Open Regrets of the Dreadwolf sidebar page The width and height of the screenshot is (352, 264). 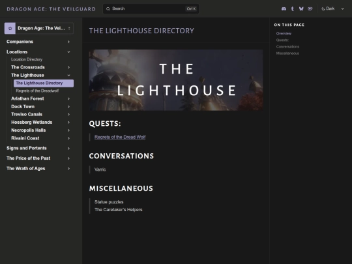tap(37, 91)
